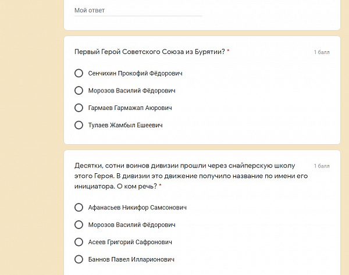Viewport: 349px width, 275px height.
Task: Click the name text 'Афанасьев Никифор Самсонович'
Action: 137,208
